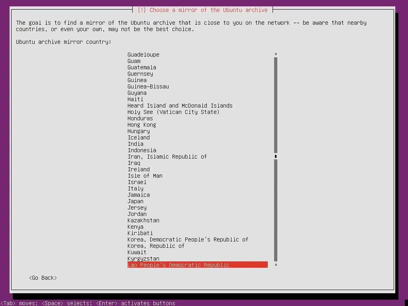Viewport: 408px width, 306px height.
Task: Select the Guinea entry
Action: tap(137, 80)
